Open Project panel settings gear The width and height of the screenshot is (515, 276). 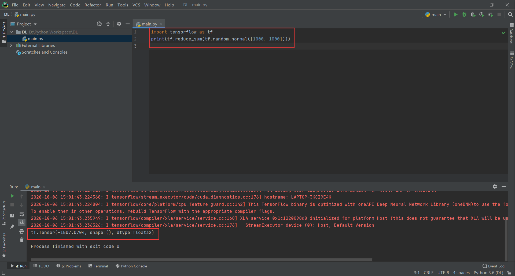(x=119, y=24)
